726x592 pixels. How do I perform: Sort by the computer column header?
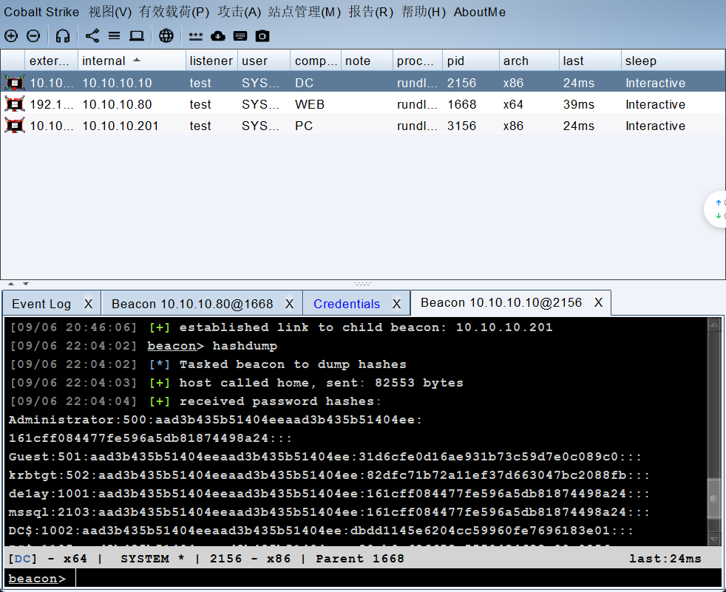click(316, 61)
